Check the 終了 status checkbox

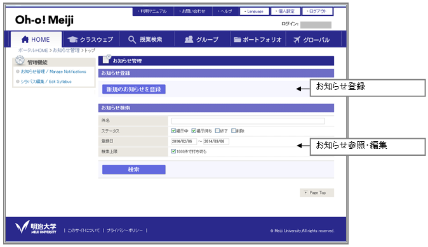pos(217,130)
